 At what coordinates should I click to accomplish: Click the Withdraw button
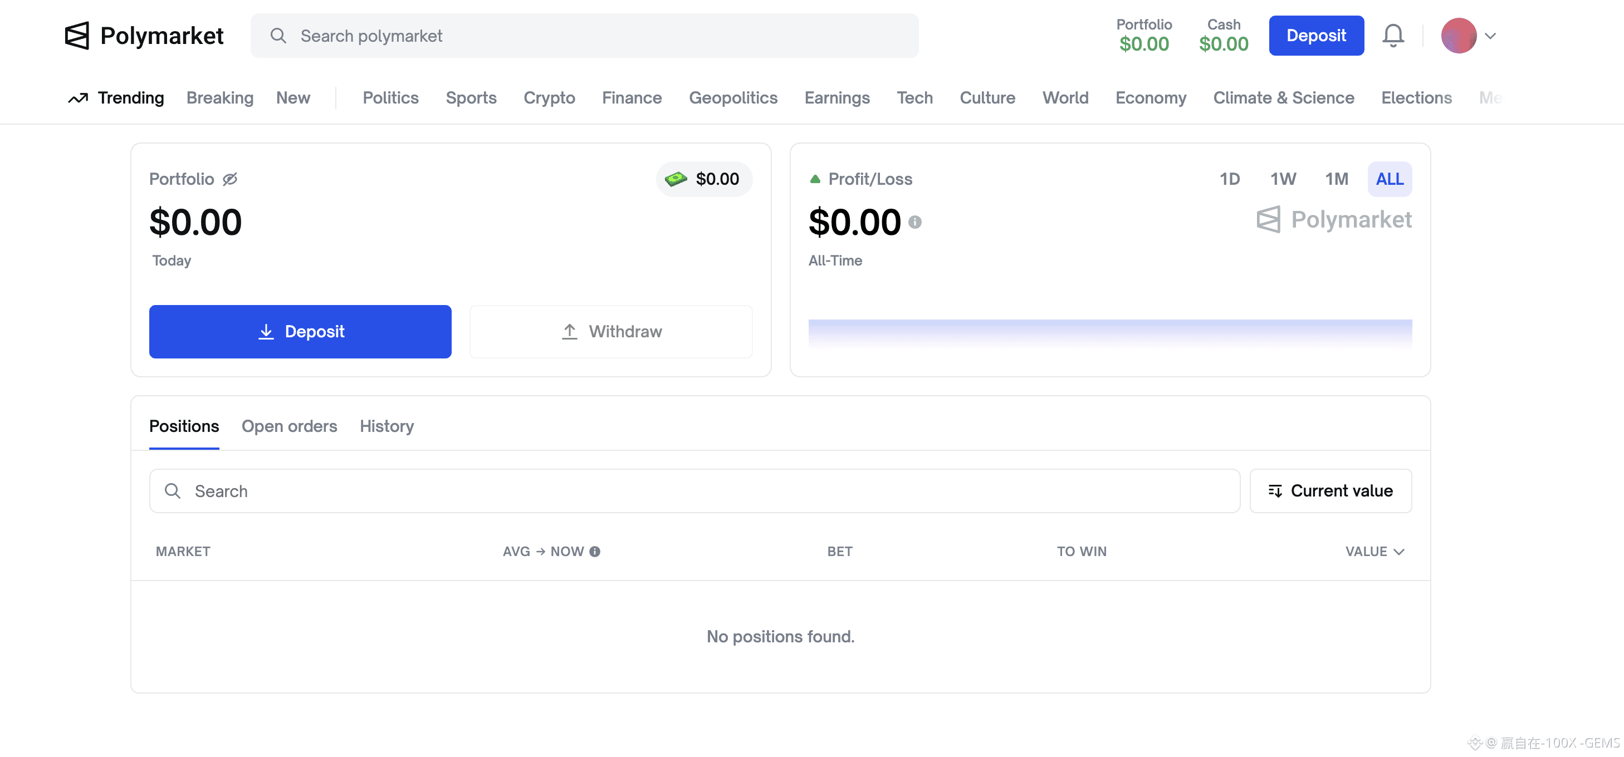[x=611, y=332]
